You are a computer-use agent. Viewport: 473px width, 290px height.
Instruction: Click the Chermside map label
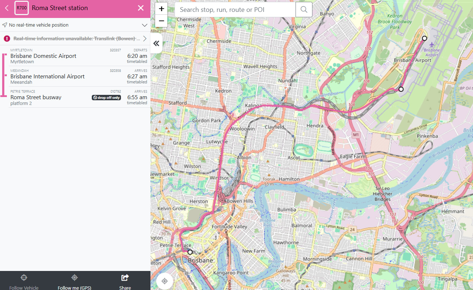tap(219, 41)
